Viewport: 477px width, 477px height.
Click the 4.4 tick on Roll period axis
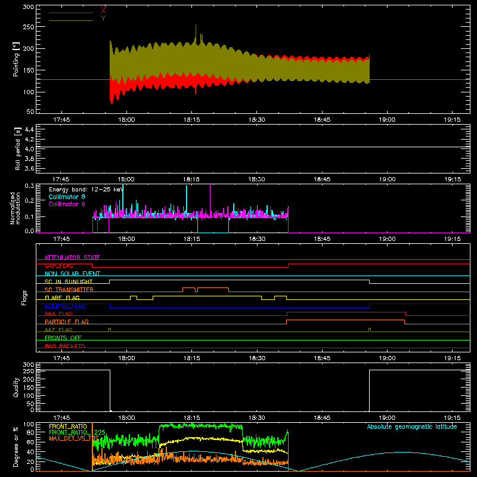point(29,129)
